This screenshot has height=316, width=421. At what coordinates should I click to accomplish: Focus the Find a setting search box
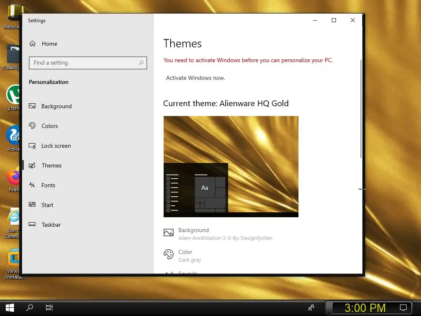click(88, 63)
